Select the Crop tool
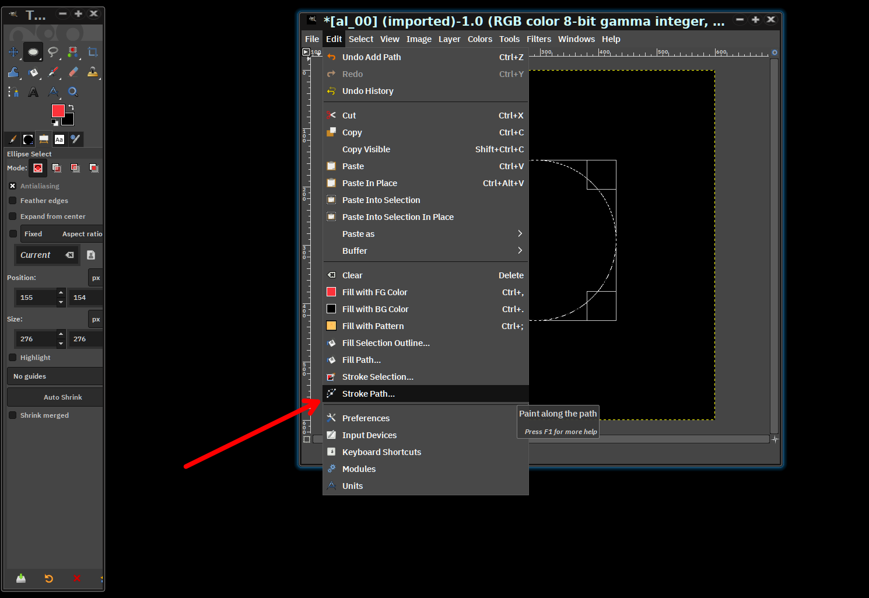 pos(93,53)
